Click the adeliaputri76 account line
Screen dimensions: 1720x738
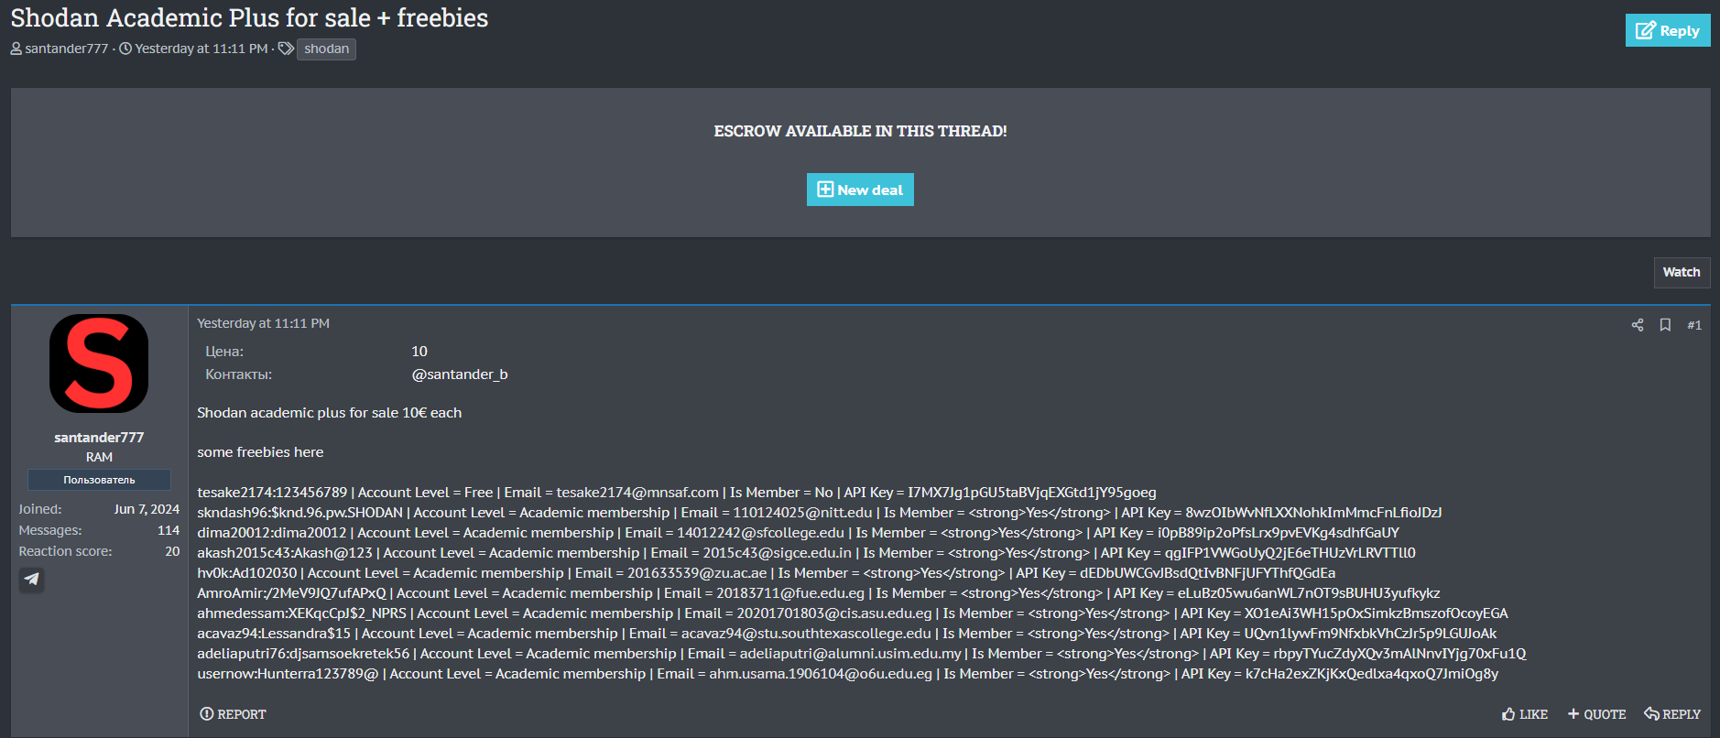[862, 654]
